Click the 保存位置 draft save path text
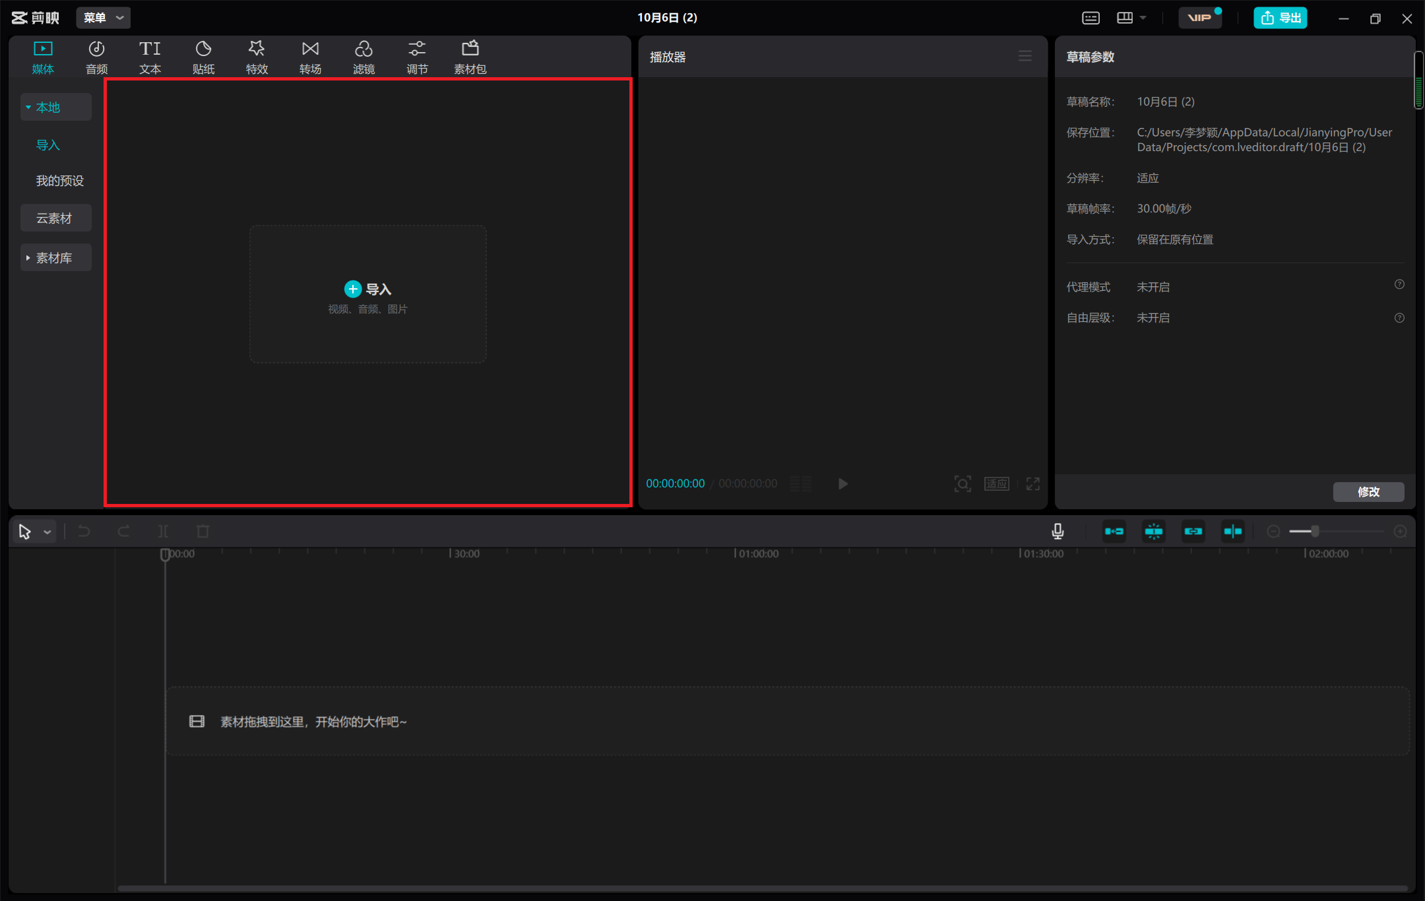This screenshot has width=1425, height=901. pyautogui.click(x=1264, y=140)
